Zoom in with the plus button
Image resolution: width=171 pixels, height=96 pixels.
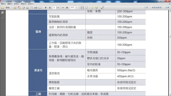[67, 7]
